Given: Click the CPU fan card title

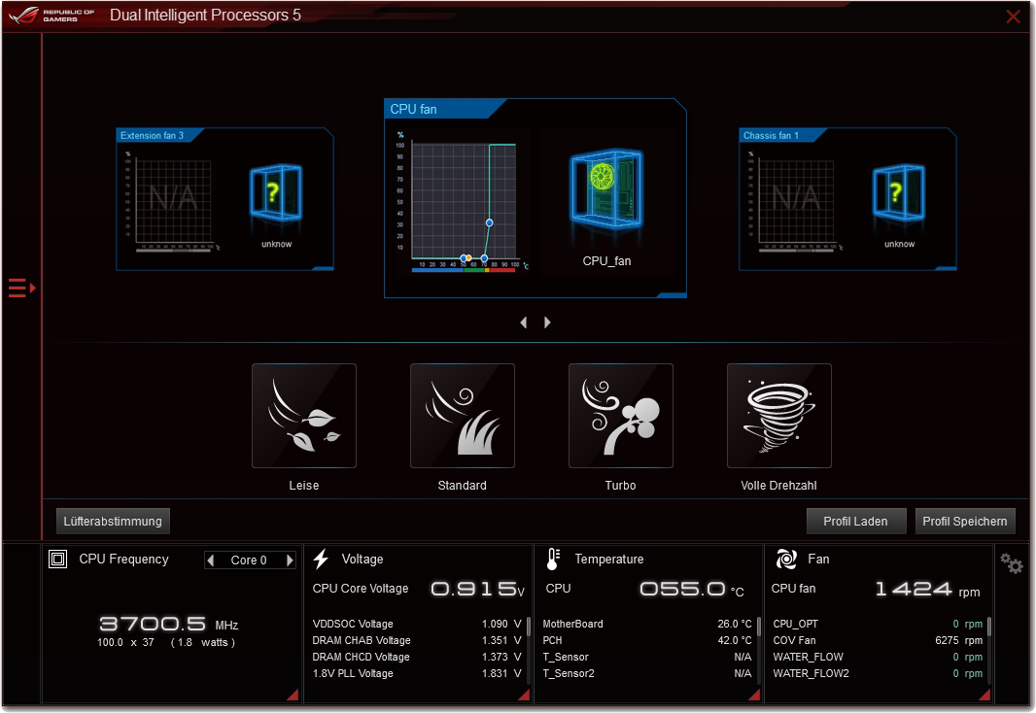Looking at the screenshot, I should (x=414, y=110).
